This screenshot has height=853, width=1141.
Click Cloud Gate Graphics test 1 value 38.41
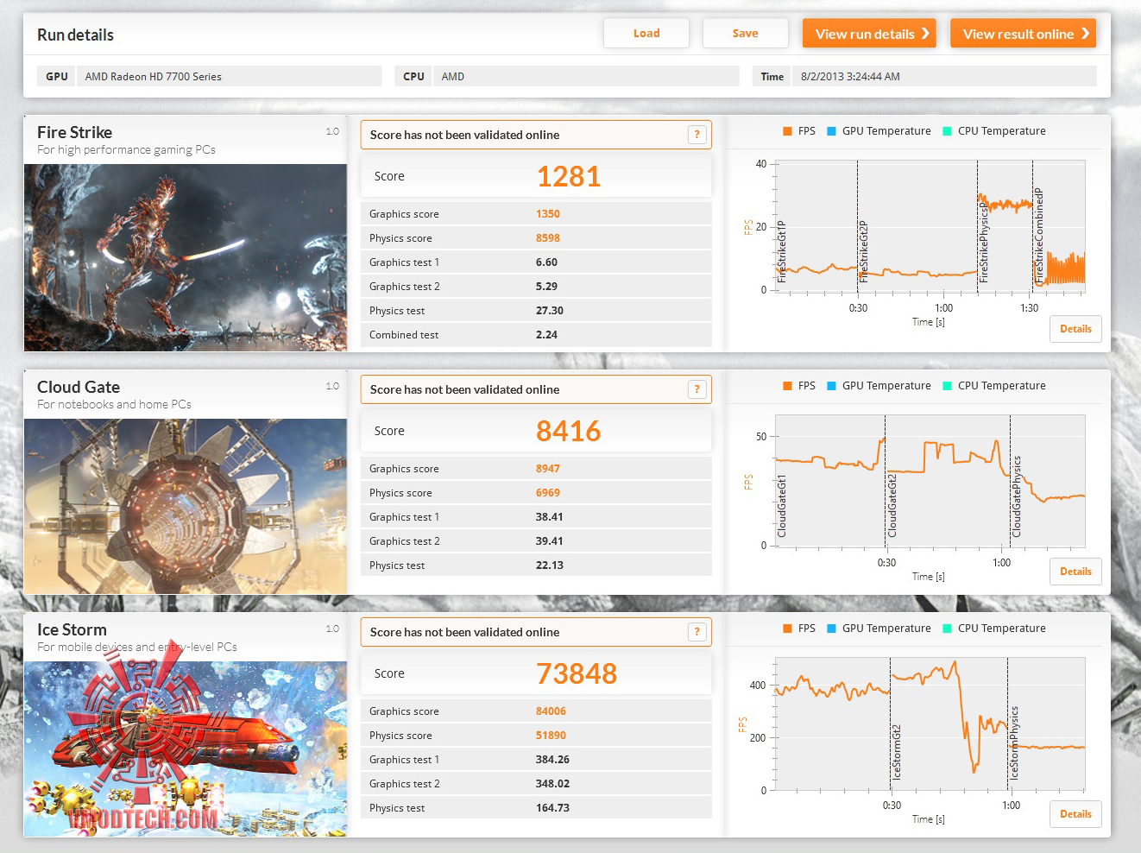pyautogui.click(x=550, y=517)
